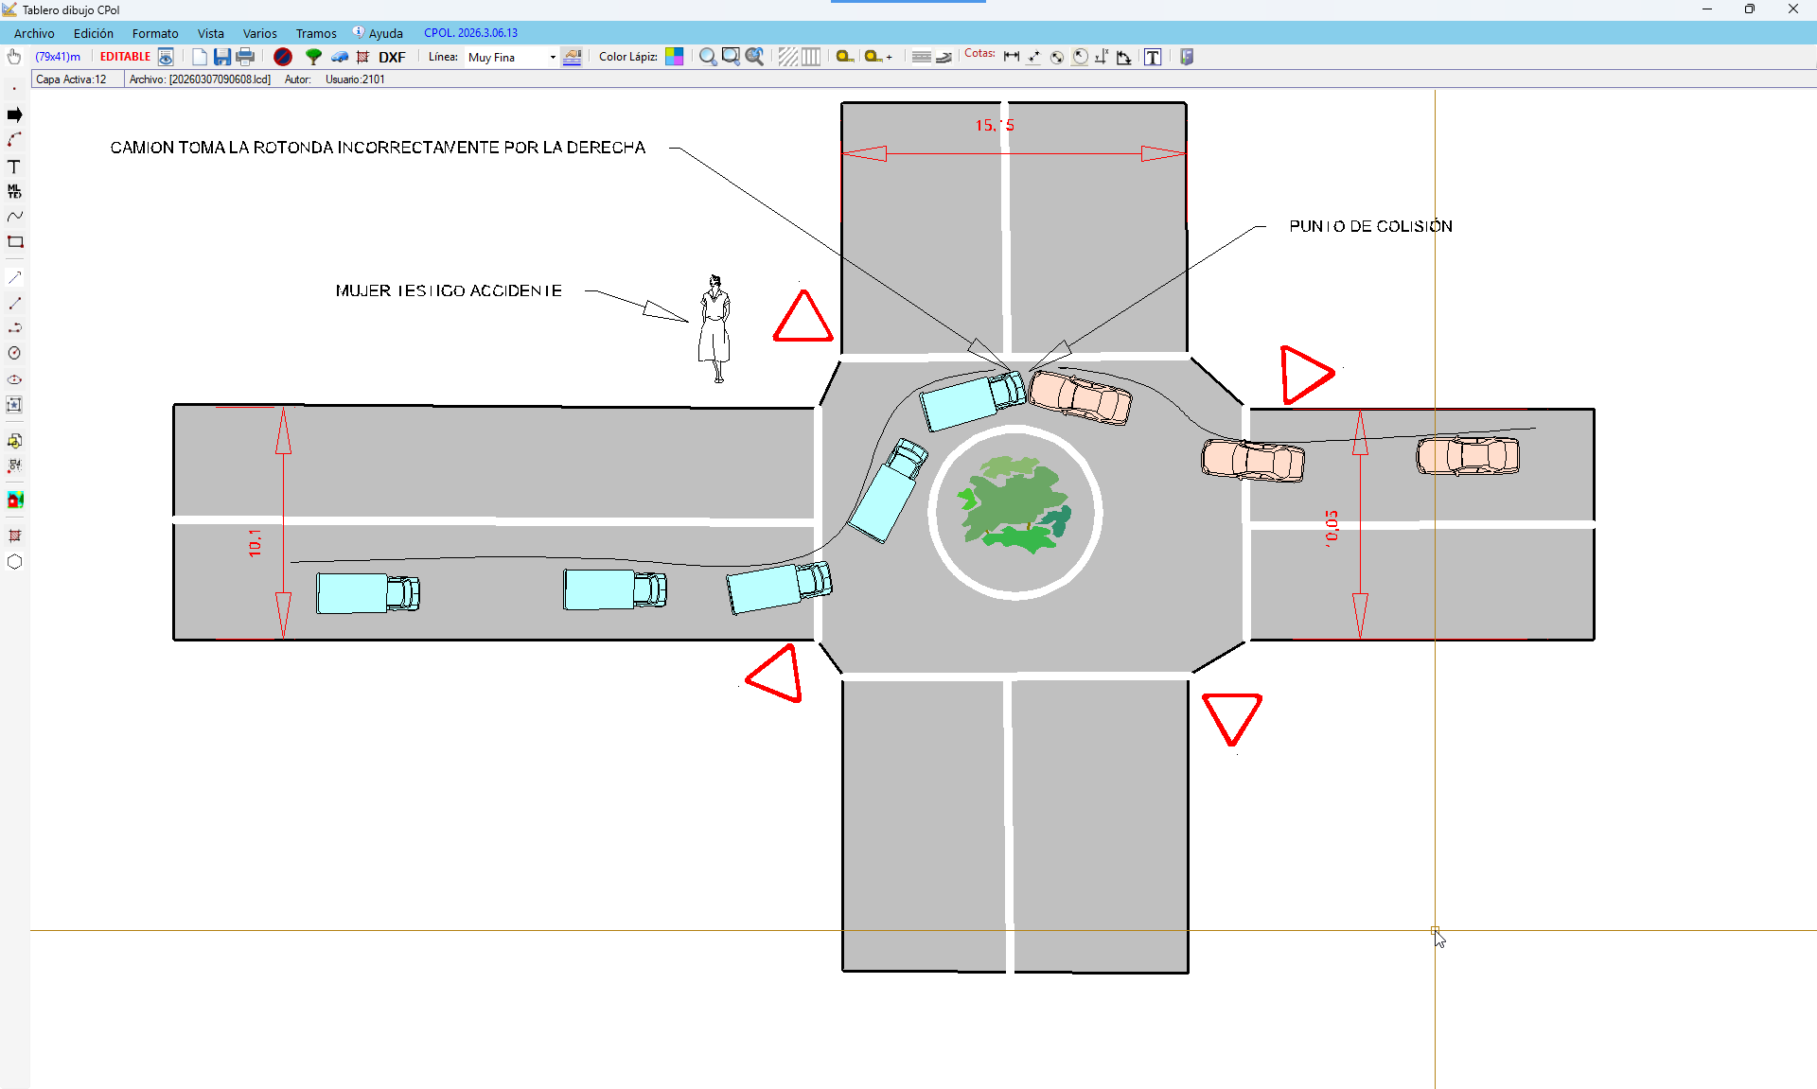Open the Tramos menu
Viewport: 1817px width, 1089px height.
point(316,33)
